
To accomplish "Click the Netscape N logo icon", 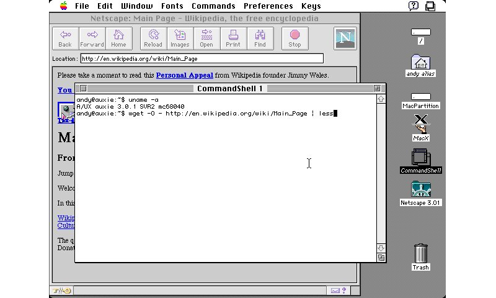I will tap(345, 38).
